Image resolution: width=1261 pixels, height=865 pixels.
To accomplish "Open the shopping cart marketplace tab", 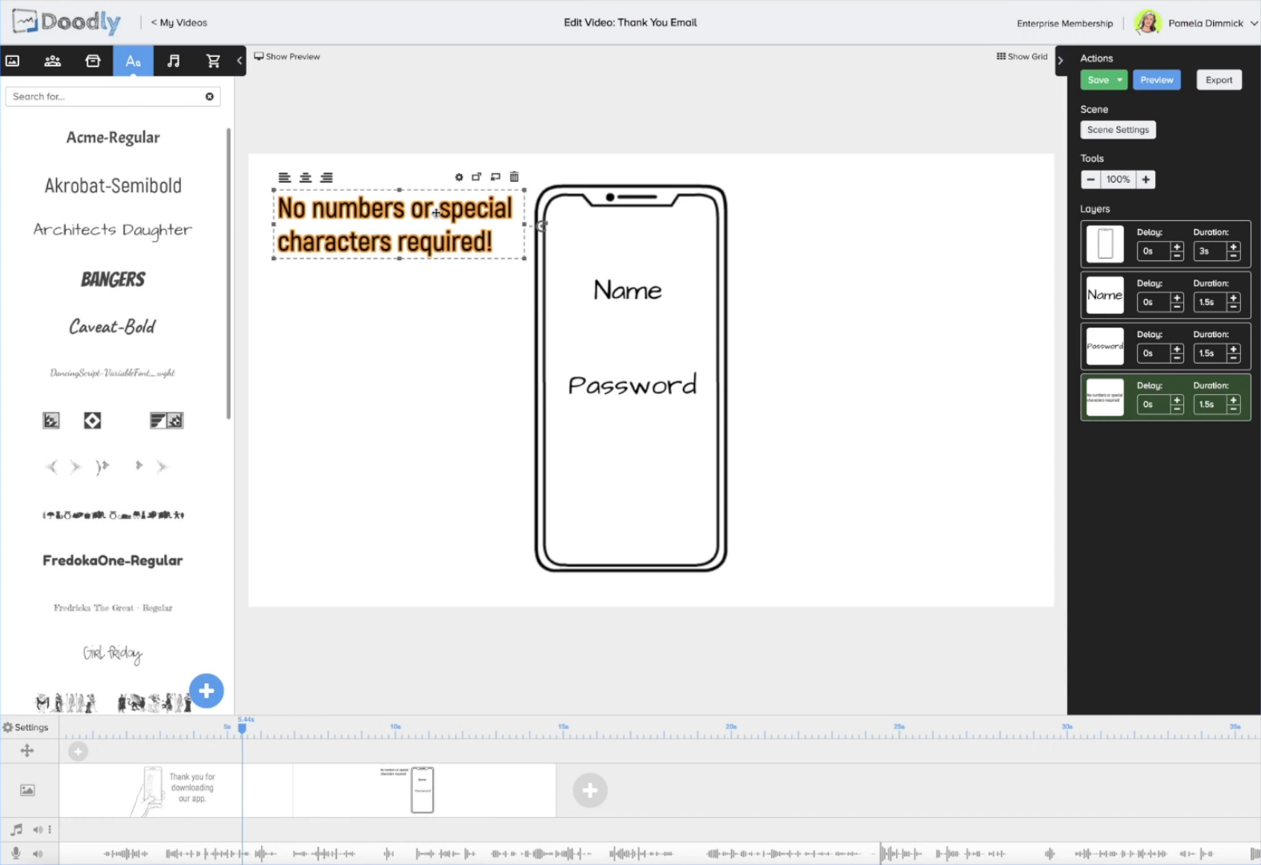I will click(213, 61).
